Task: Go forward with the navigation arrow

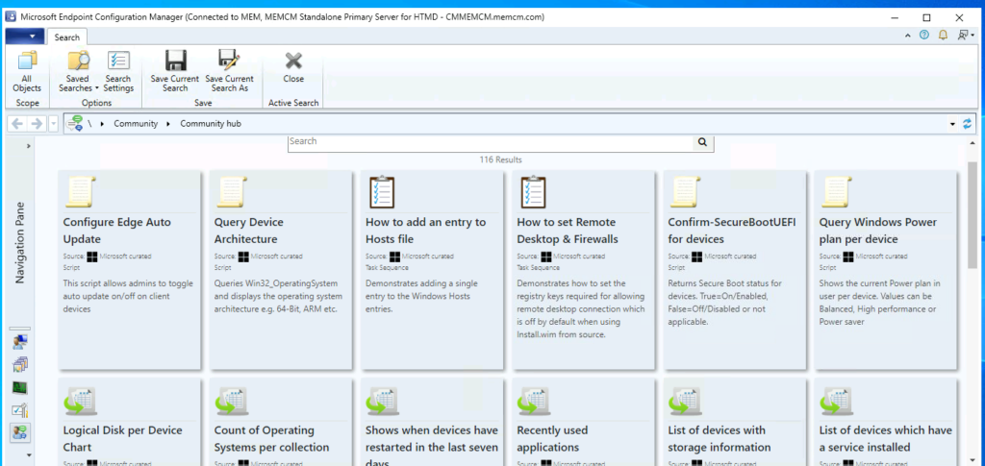Action: (x=37, y=124)
